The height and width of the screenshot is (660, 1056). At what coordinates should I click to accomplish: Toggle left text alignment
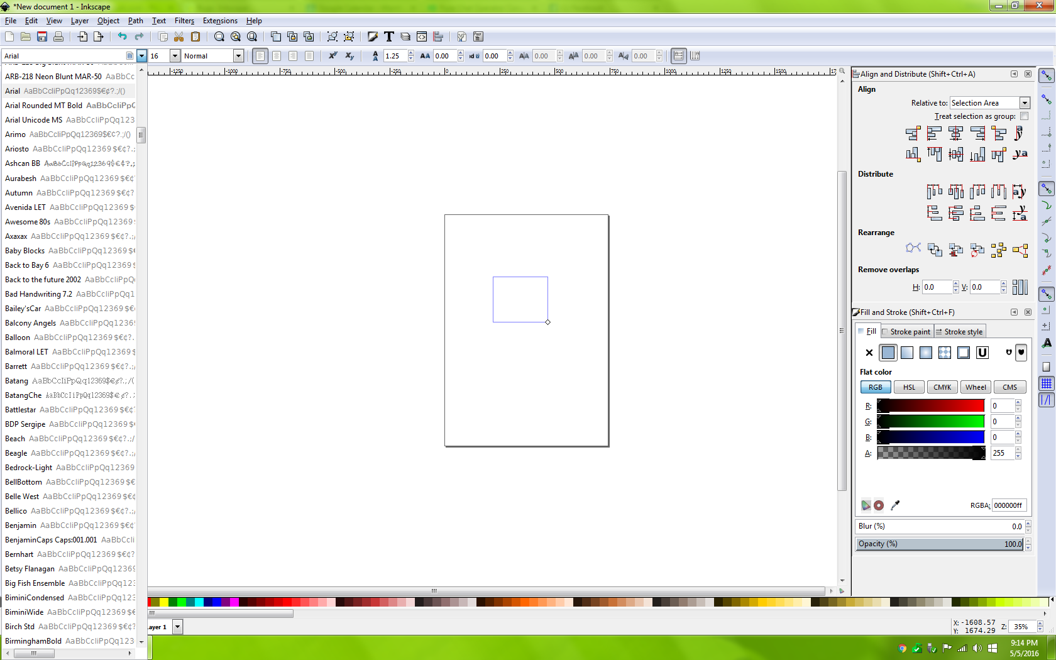(260, 56)
